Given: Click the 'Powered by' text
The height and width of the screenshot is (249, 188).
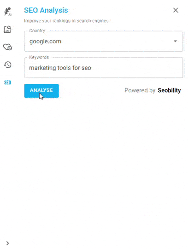Looking at the screenshot, I should (x=140, y=90).
